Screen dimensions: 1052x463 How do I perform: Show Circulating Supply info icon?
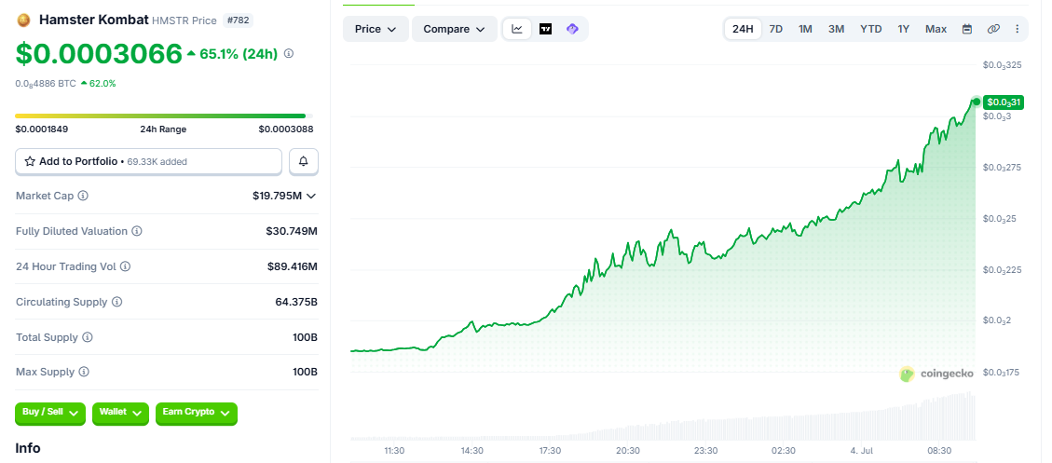117,302
